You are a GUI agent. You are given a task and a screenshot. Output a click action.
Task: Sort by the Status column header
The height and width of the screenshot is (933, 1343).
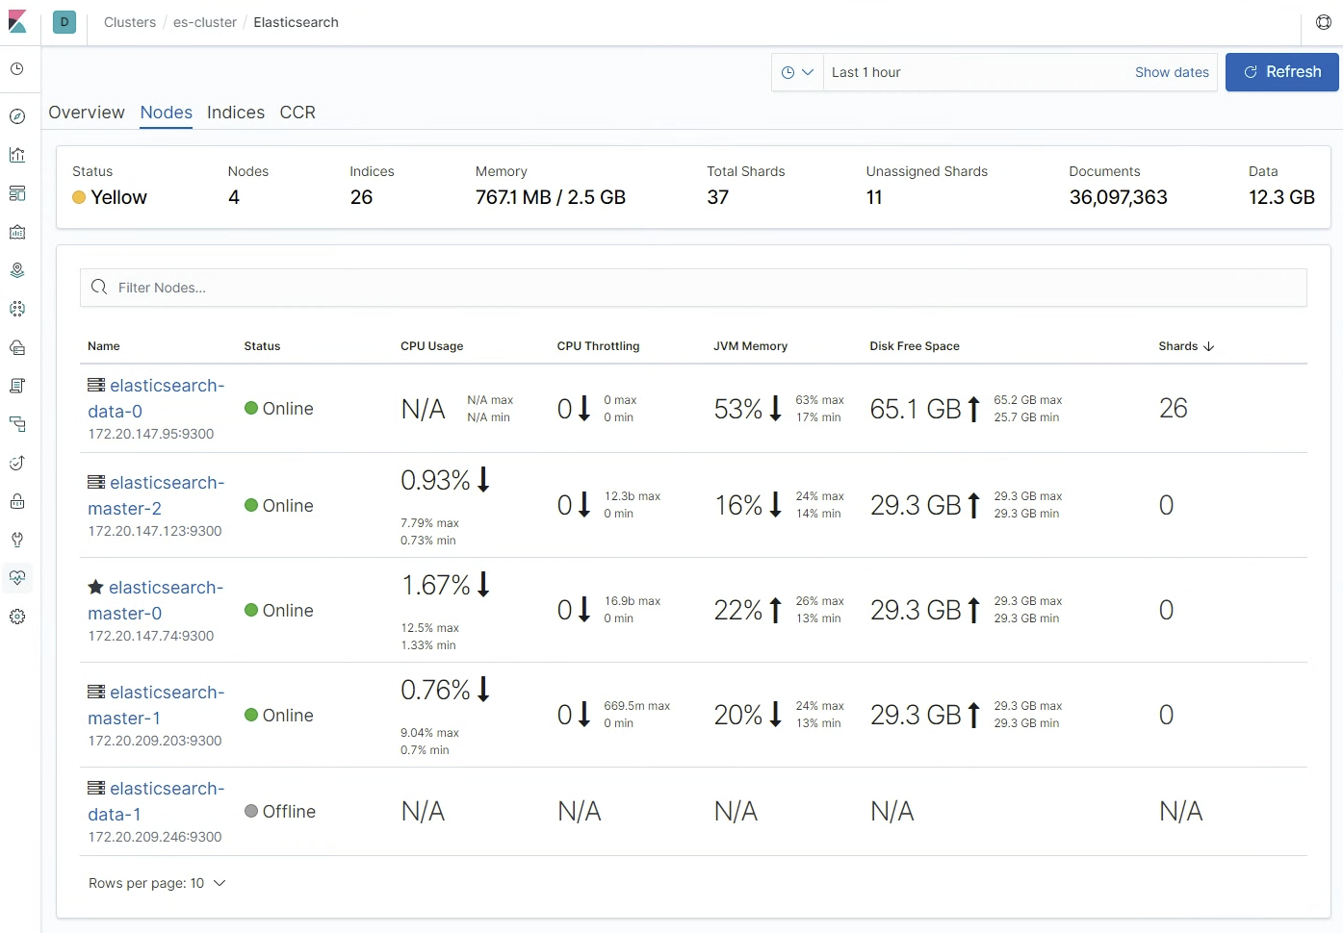262,346
